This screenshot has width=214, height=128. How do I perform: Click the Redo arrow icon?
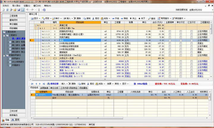(33, 10)
